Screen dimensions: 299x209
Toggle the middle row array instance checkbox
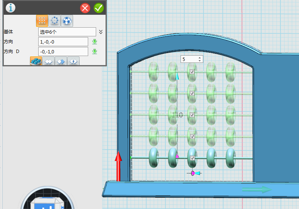point(192,115)
